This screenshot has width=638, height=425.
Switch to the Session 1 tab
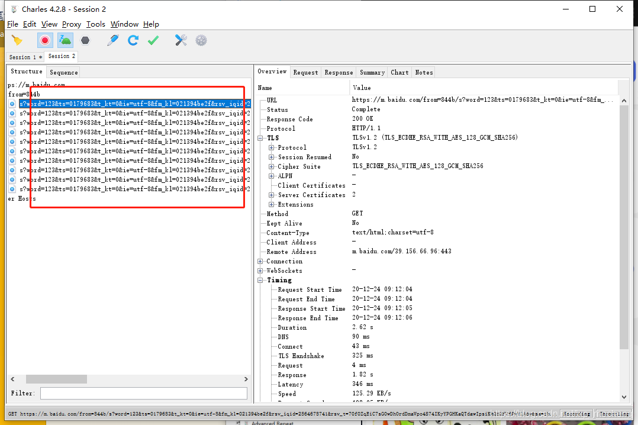pyautogui.click(x=25, y=57)
